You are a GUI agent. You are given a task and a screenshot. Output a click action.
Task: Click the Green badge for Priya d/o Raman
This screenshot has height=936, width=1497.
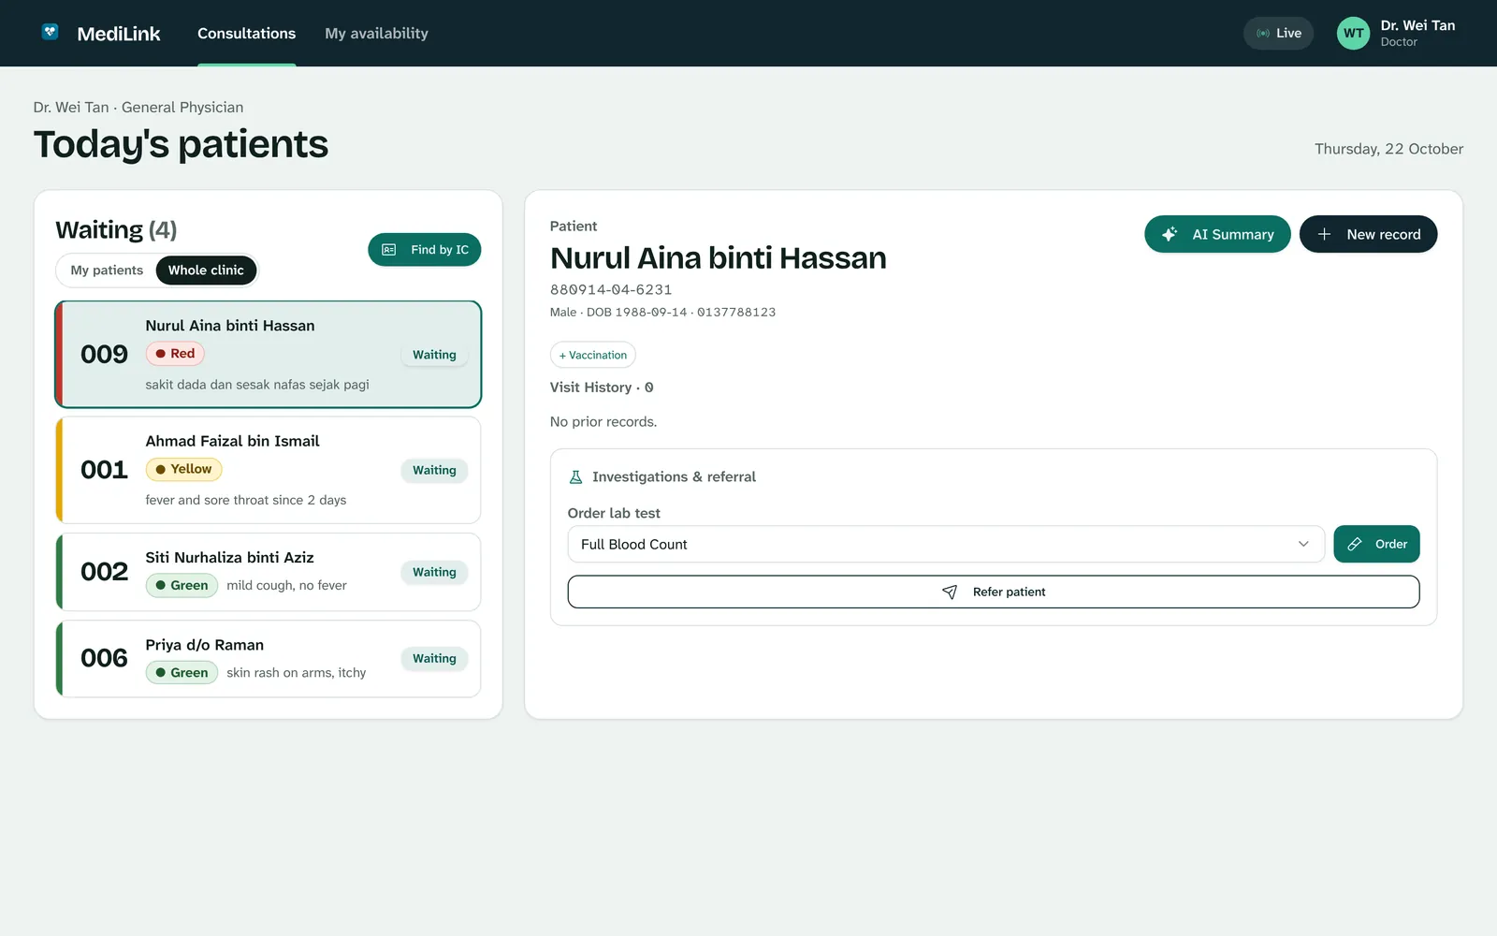pyautogui.click(x=182, y=672)
